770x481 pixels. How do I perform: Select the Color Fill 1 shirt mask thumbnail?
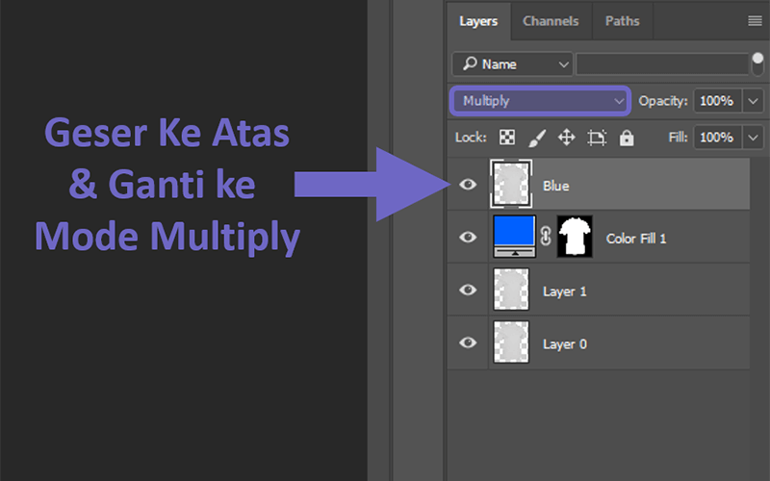point(575,237)
